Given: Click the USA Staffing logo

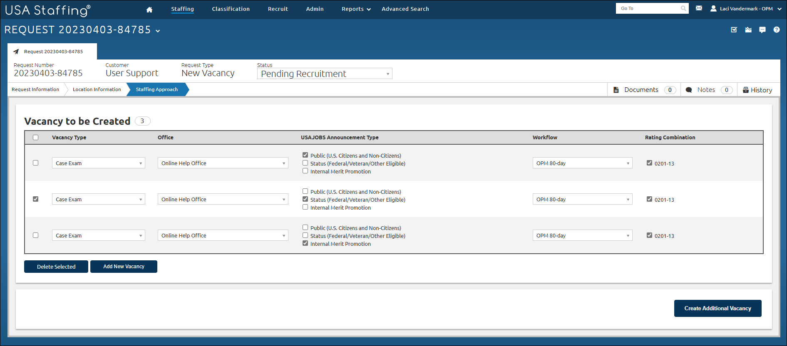Looking at the screenshot, I should tap(47, 10).
